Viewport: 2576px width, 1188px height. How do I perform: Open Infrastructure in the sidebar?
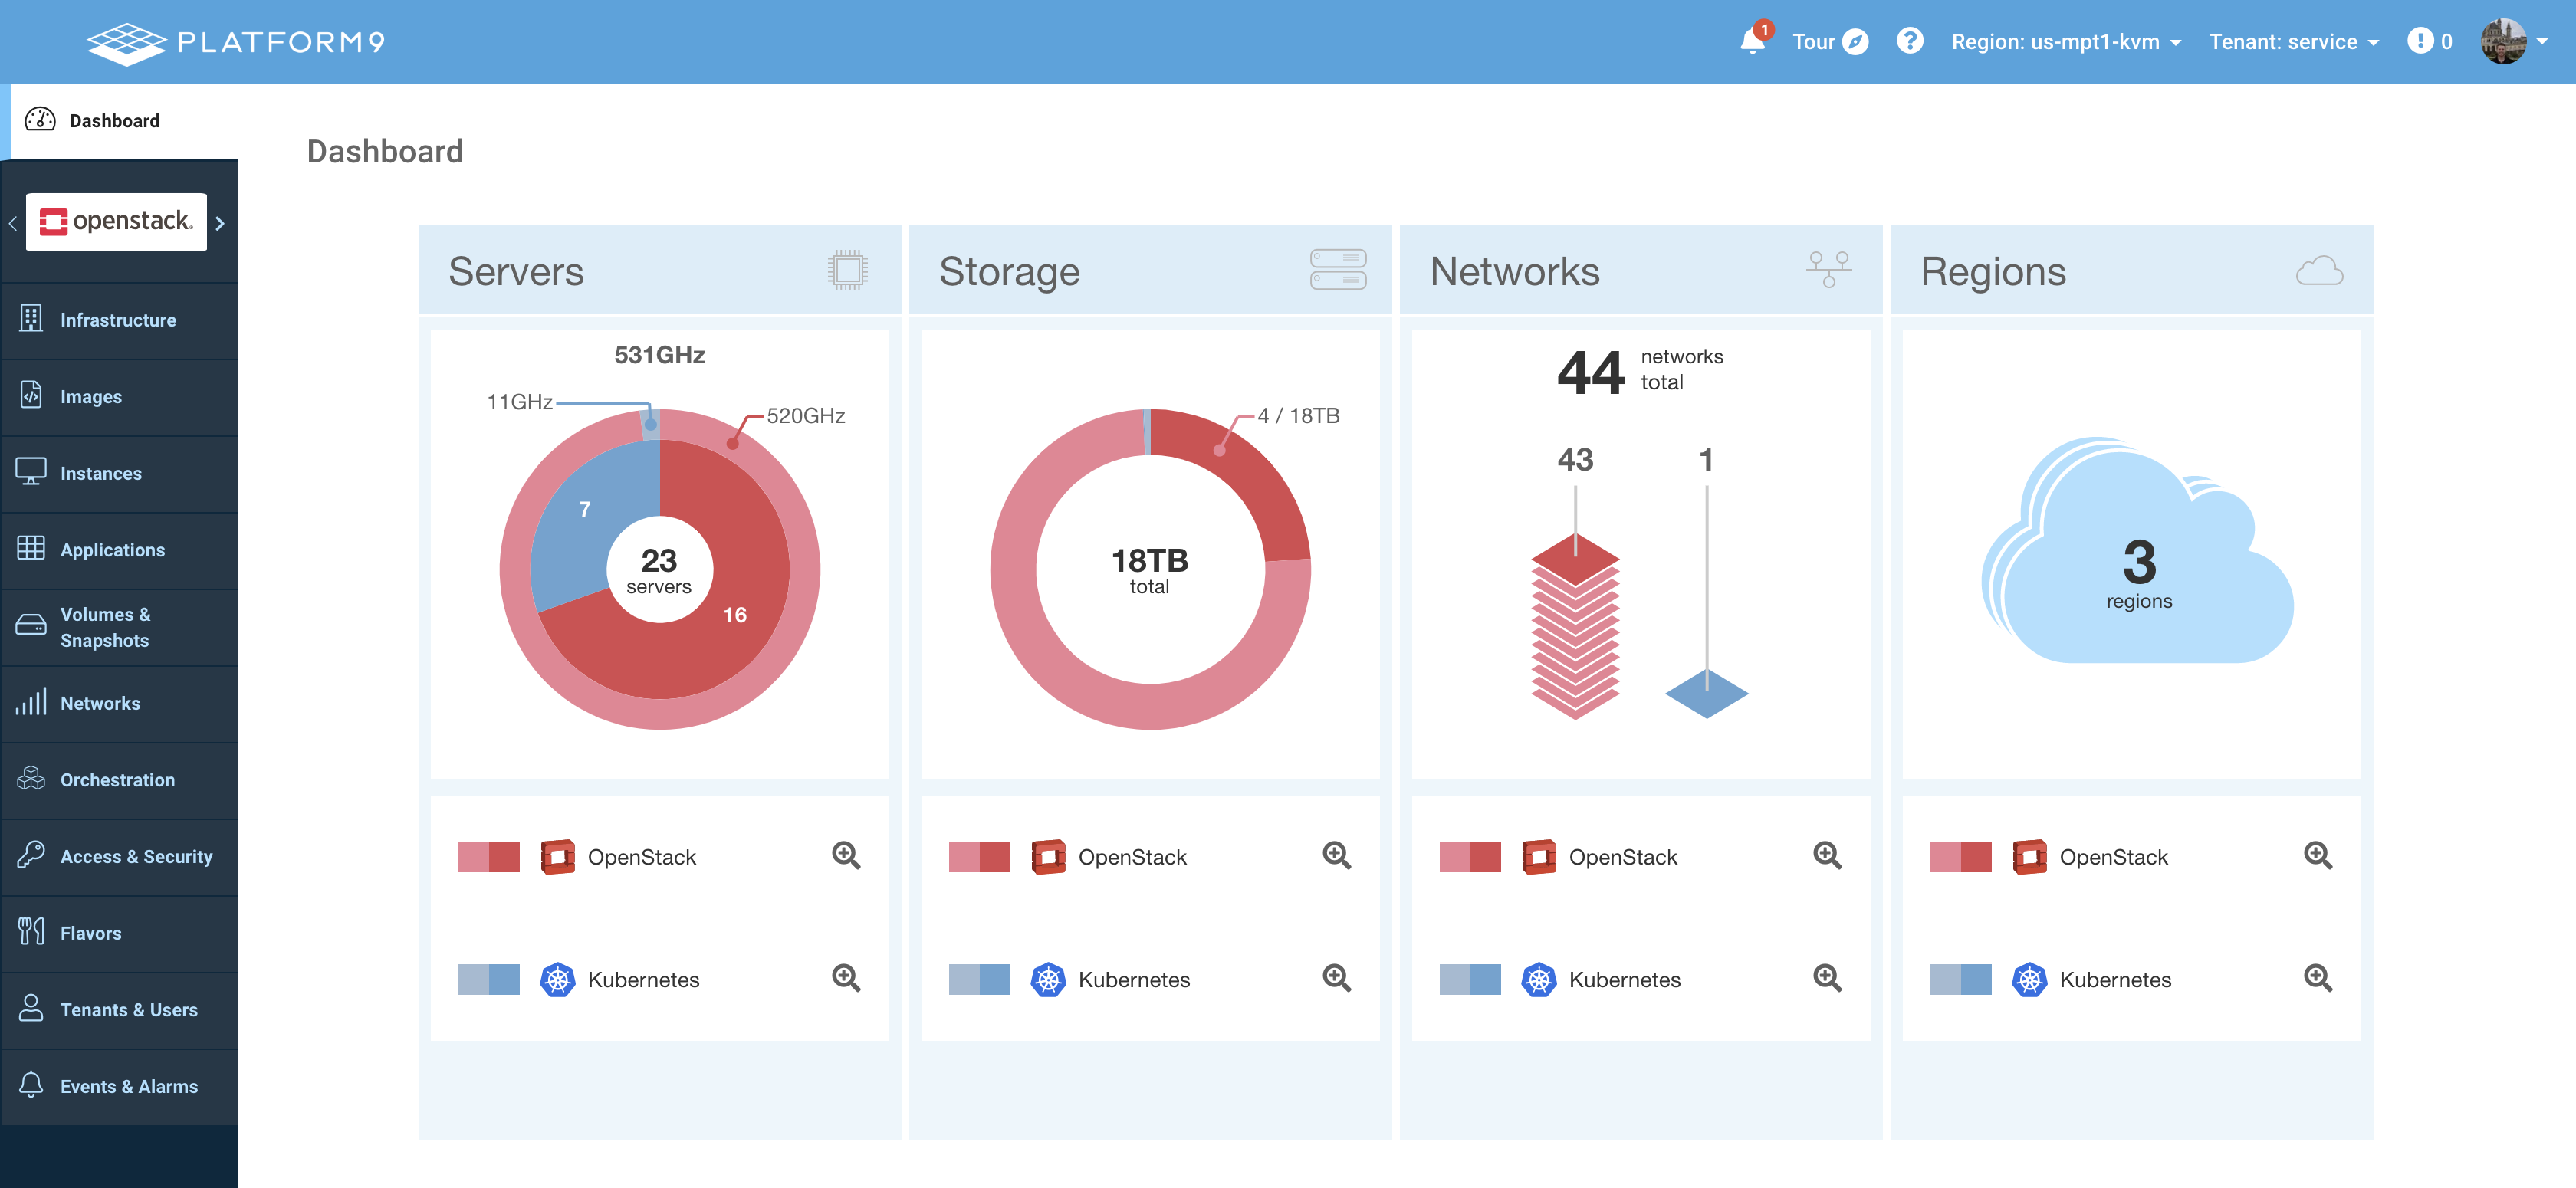pyautogui.click(x=118, y=320)
